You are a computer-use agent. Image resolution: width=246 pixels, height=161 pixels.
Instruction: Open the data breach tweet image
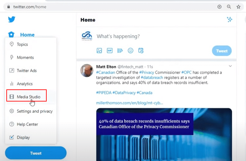click(164, 135)
